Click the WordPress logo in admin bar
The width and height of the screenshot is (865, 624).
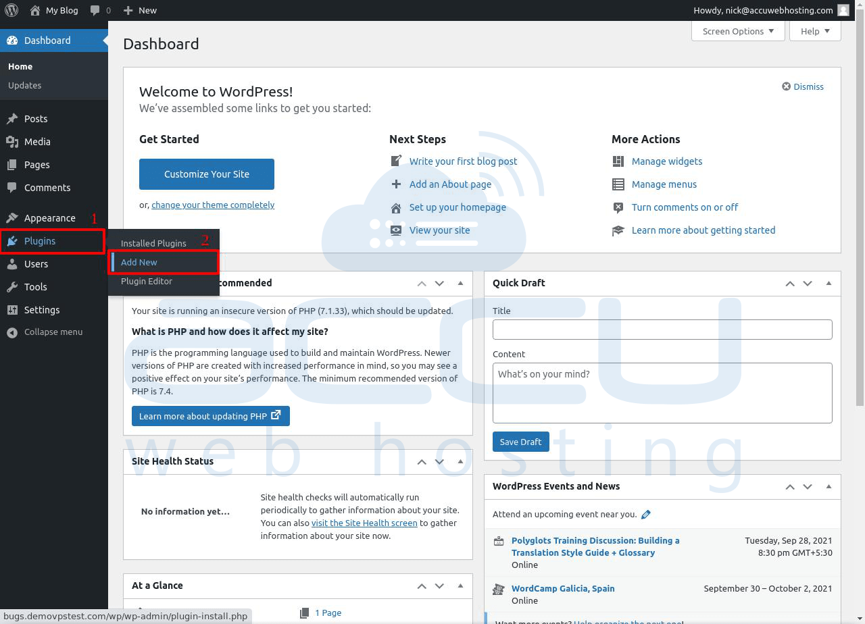tap(11, 10)
